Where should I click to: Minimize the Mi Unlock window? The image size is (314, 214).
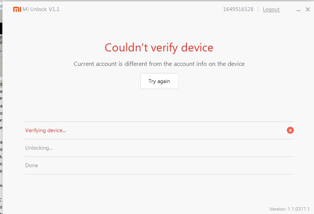coord(299,10)
